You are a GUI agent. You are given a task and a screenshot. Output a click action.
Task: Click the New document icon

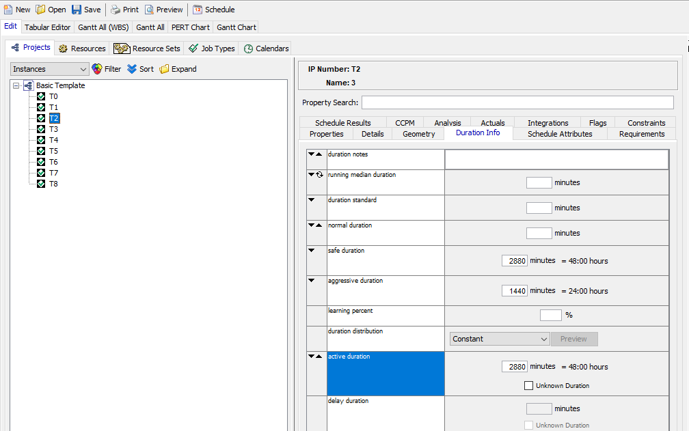(x=8, y=10)
